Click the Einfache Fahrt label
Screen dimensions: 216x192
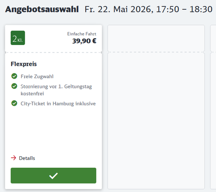[82, 34]
